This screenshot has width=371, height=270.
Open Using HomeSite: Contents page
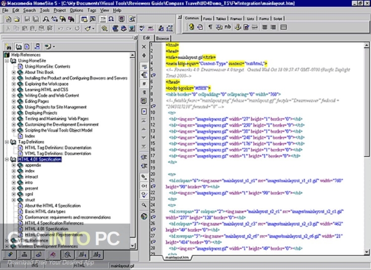click(x=48, y=67)
